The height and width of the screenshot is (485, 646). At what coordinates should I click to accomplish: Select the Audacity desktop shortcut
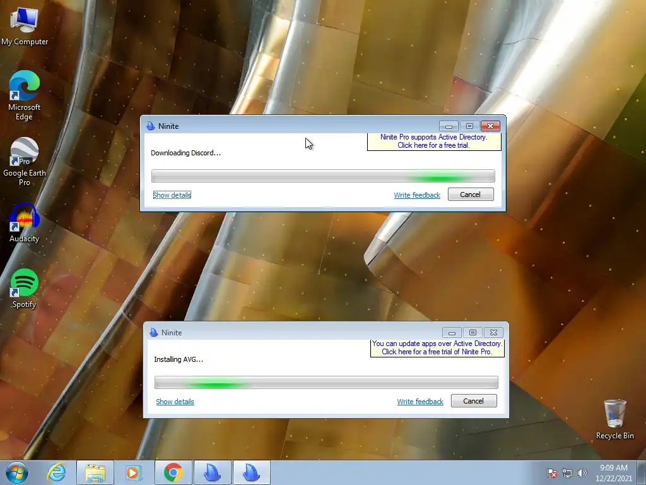coord(25,223)
